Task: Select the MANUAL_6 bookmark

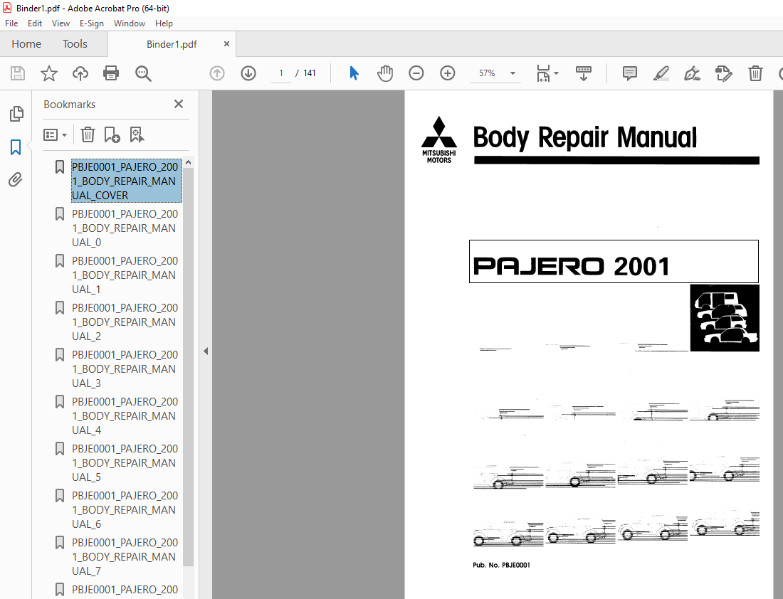Action: click(x=125, y=509)
